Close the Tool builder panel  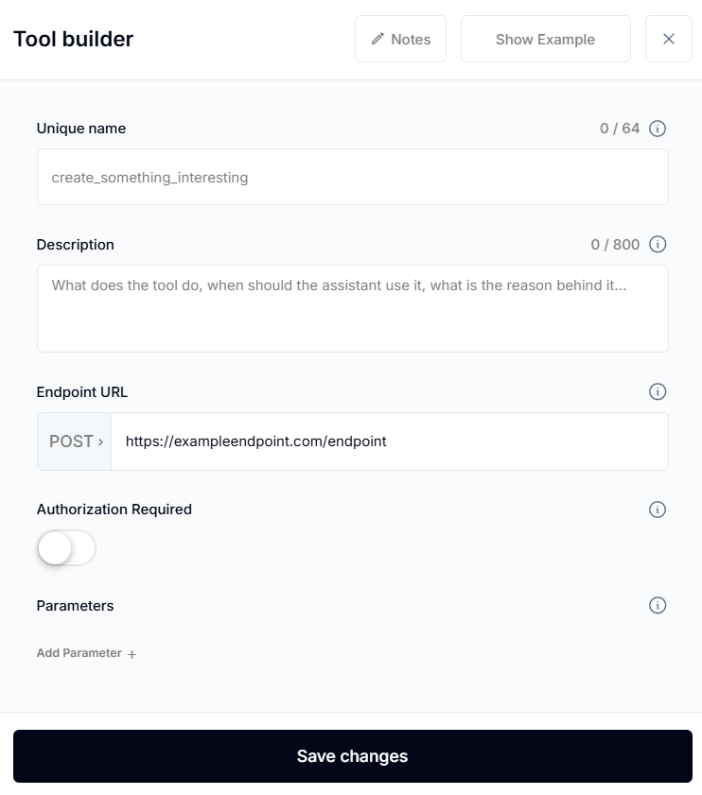click(x=669, y=39)
